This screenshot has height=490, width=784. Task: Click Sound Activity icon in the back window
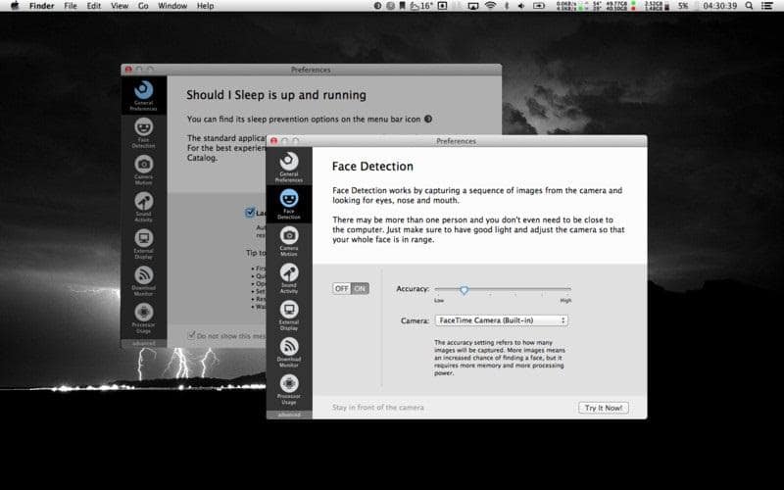(144, 205)
